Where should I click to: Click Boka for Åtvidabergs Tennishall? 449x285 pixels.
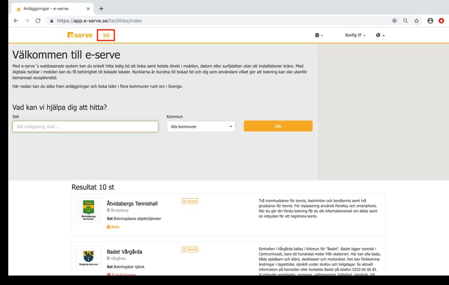[113, 227]
